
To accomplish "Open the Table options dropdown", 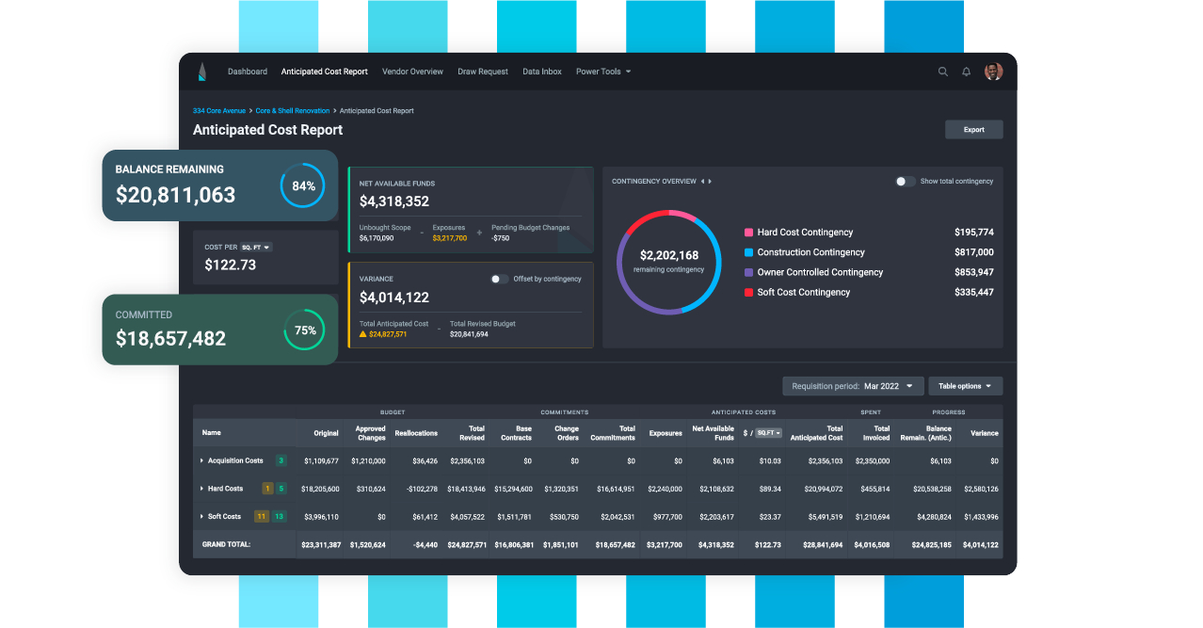I will [x=965, y=386].
